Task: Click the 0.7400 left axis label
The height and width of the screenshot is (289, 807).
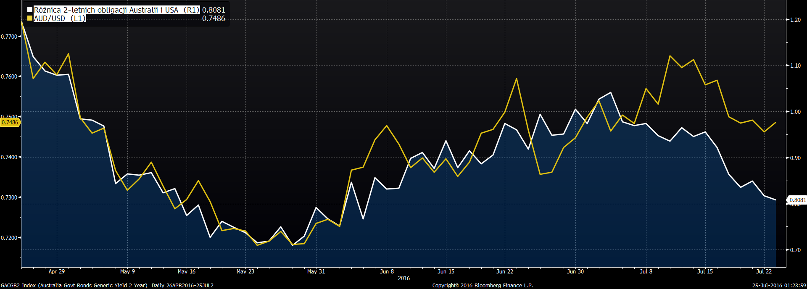Action: (9, 157)
